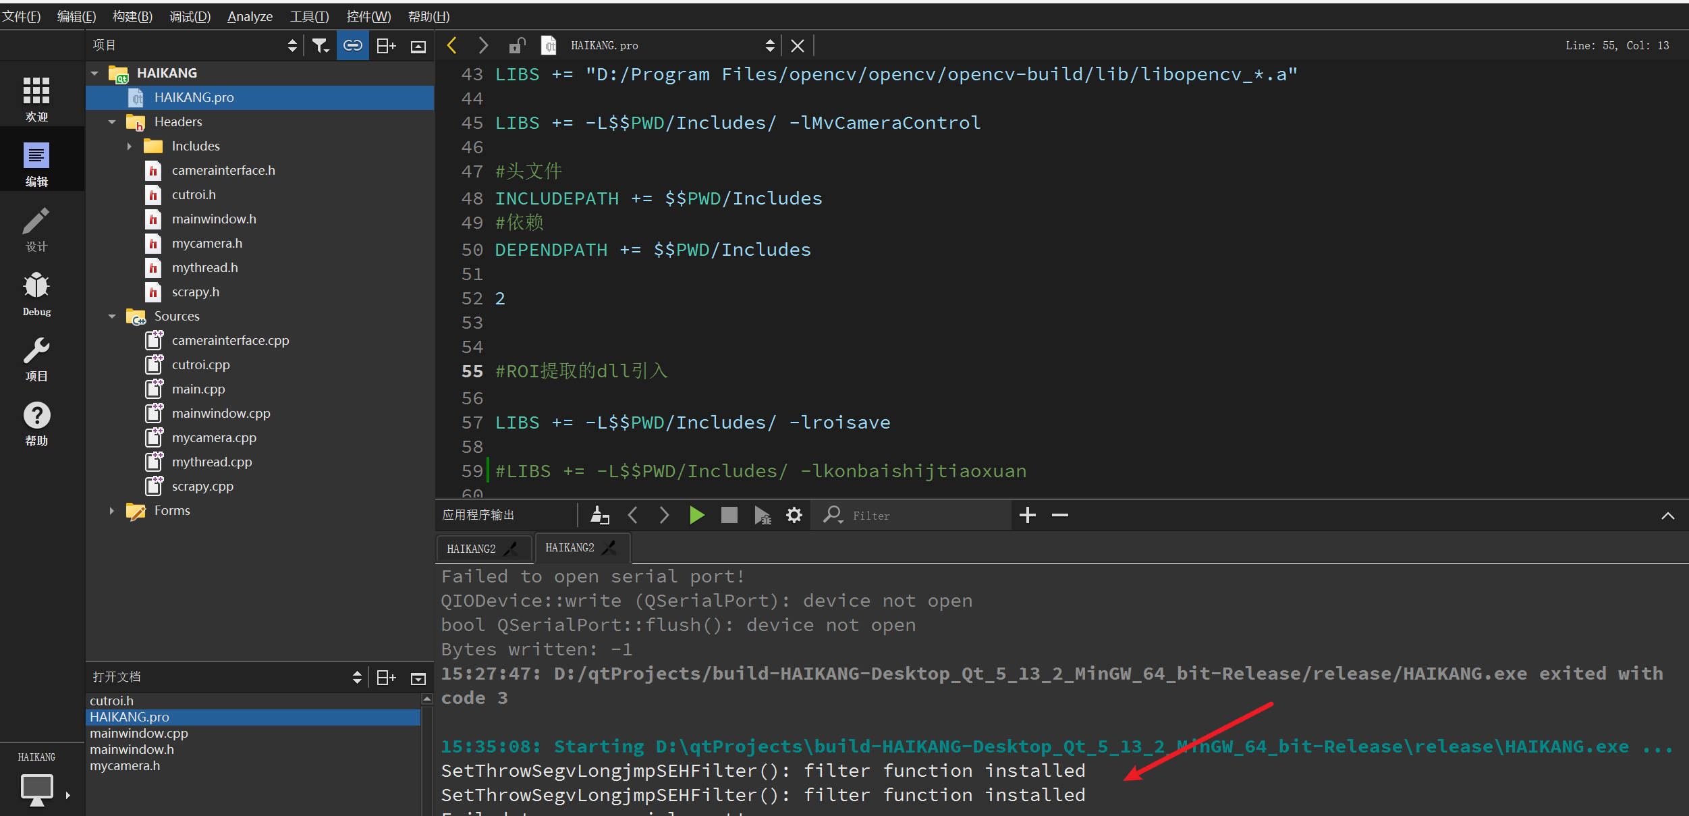The image size is (1689, 816).
Task: Toggle file writable lock icon
Action: tap(517, 45)
